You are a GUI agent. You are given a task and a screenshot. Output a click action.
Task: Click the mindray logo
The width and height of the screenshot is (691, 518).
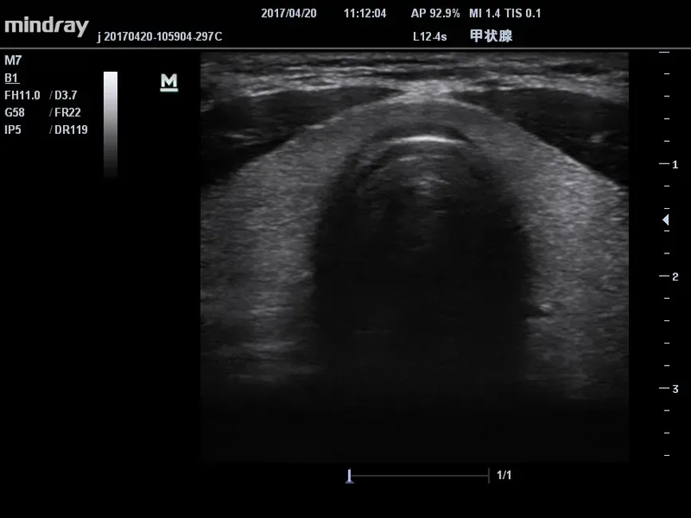pos(46,26)
